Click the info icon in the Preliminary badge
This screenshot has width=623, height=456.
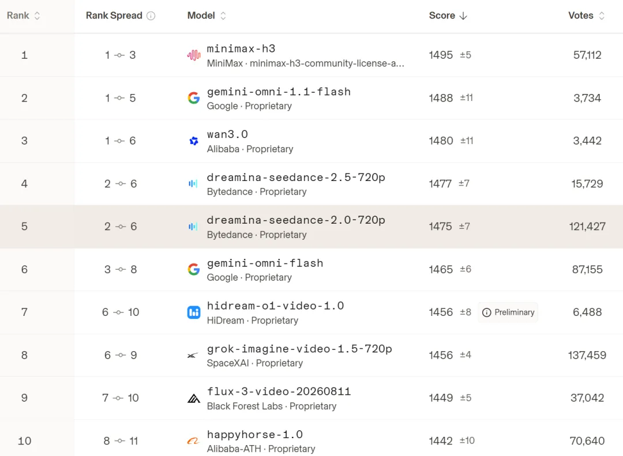487,312
